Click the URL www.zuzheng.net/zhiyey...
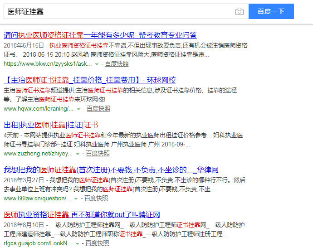The width and height of the screenshot is (313, 252). 38,154
